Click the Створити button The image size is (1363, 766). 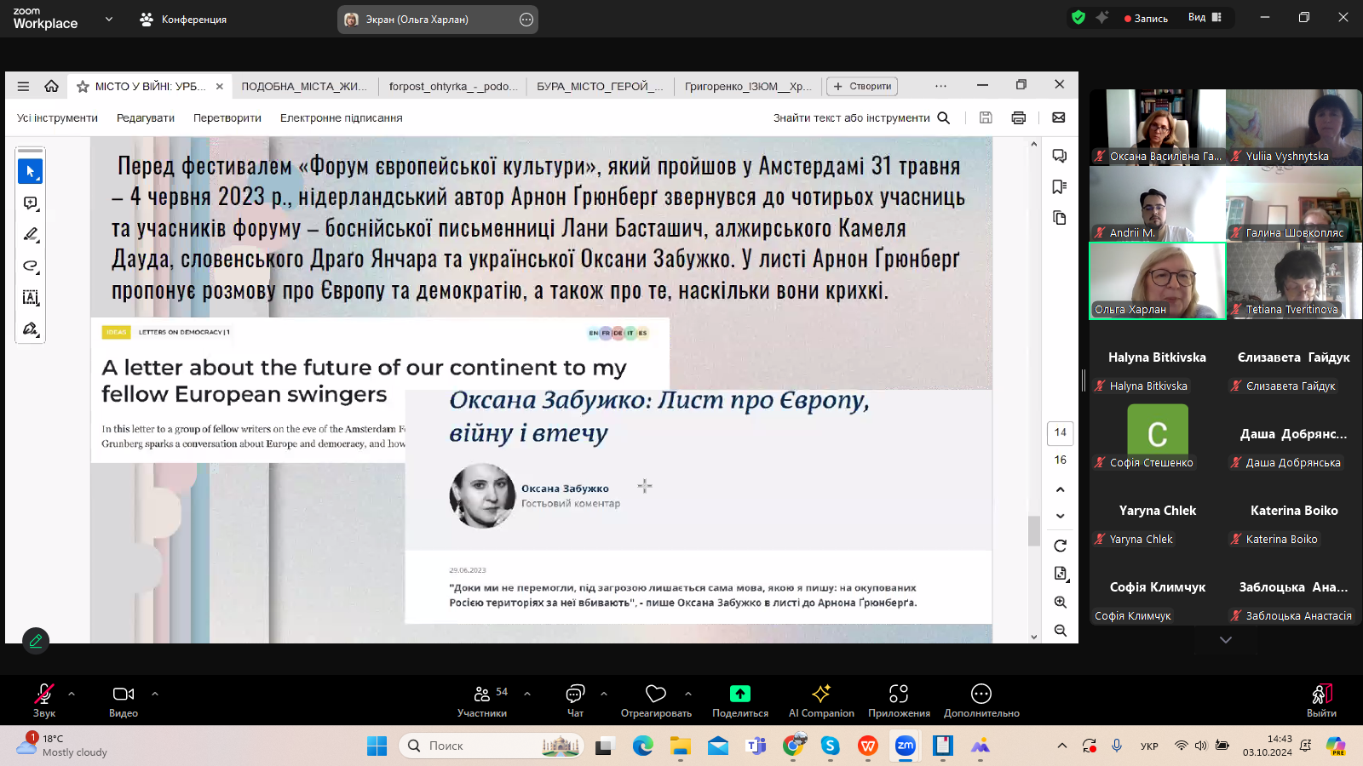click(862, 86)
